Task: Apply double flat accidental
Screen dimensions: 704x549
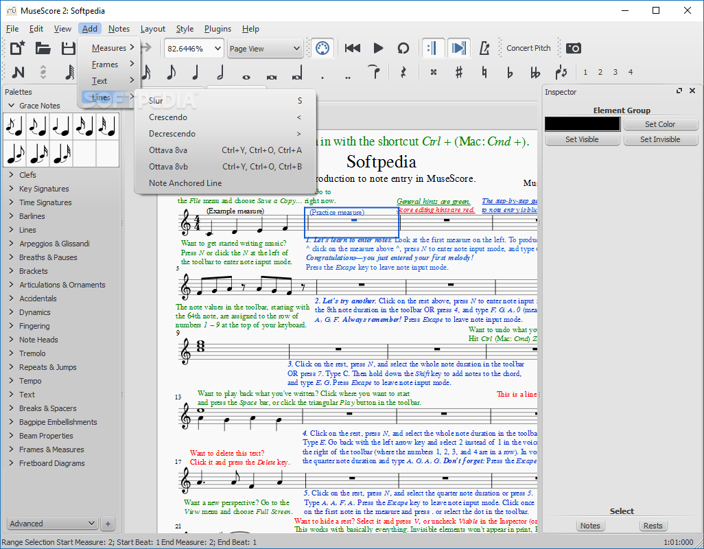Action: click(x=535, y=72)
